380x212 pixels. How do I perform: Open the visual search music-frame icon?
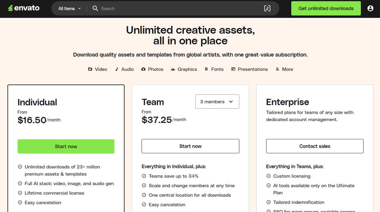[267, 8]
